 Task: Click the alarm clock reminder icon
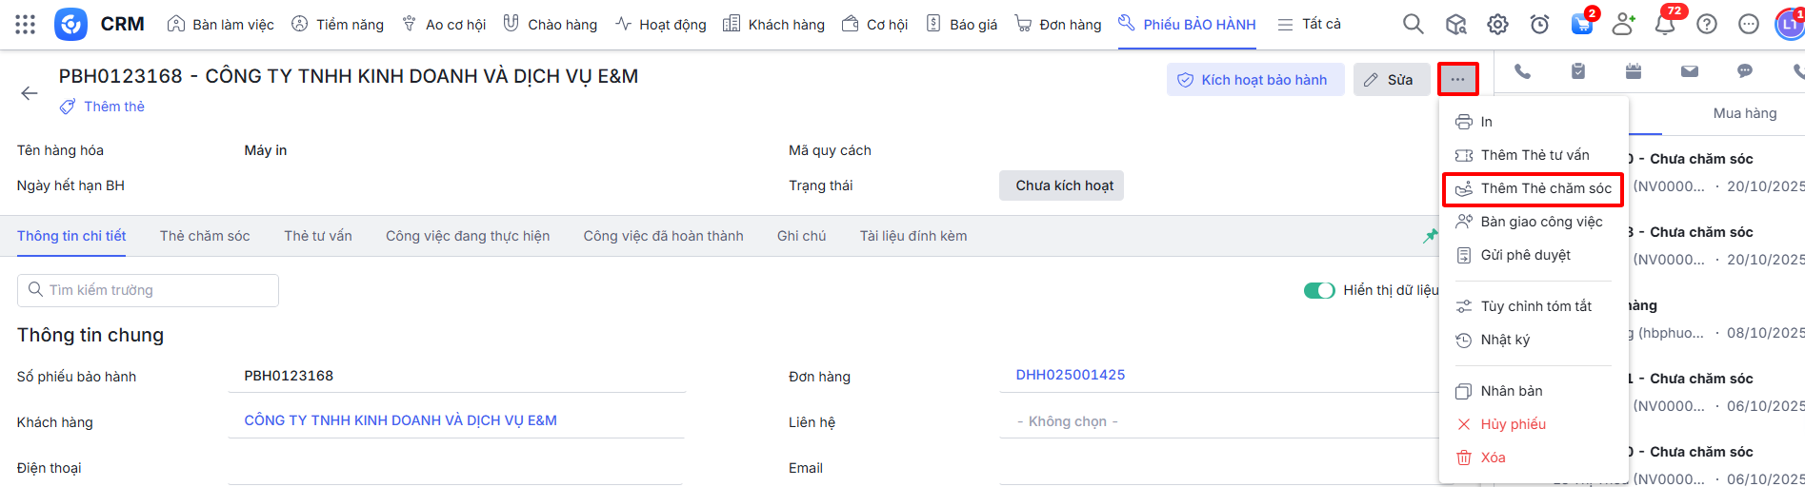pyautogui.click(x=1539, y=25)
